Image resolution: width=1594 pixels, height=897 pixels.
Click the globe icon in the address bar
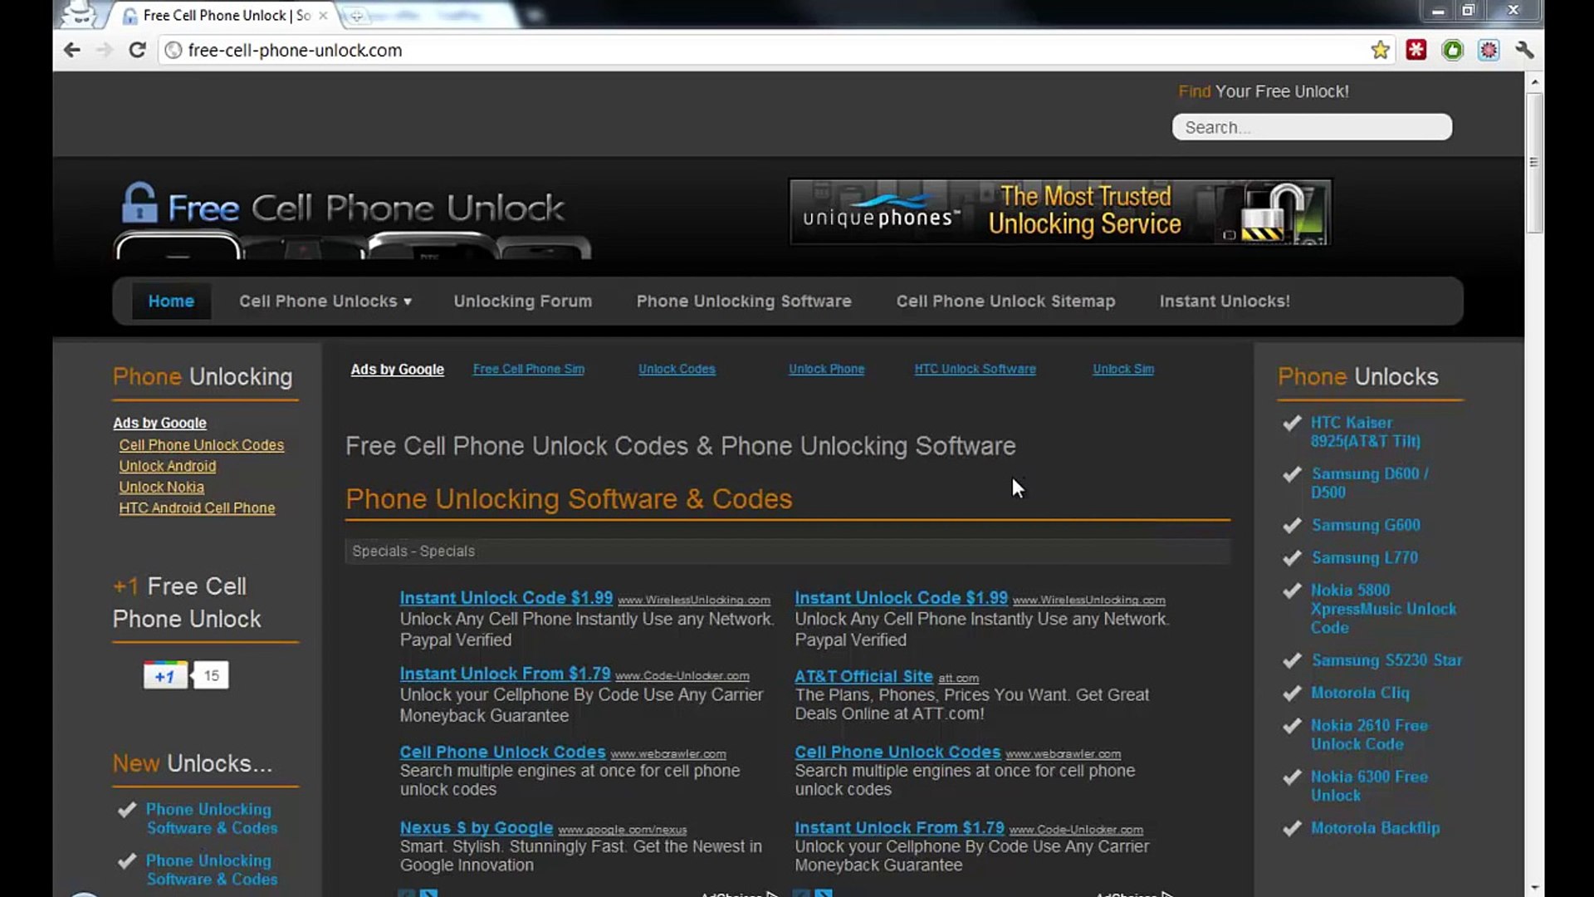[x=172, y=50]
